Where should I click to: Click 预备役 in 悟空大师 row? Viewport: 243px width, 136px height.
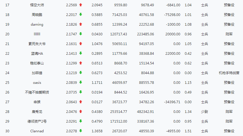pos(229,5)
